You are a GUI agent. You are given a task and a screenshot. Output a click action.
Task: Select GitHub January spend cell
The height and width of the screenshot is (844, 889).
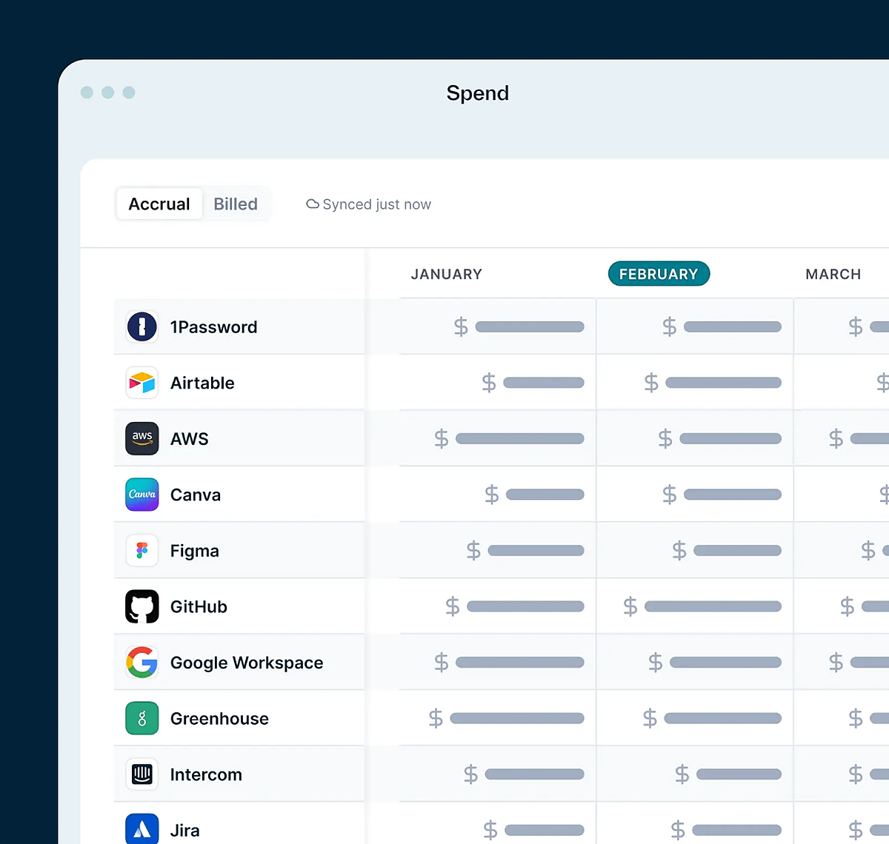pyautogui.click(x=498, y=606)
